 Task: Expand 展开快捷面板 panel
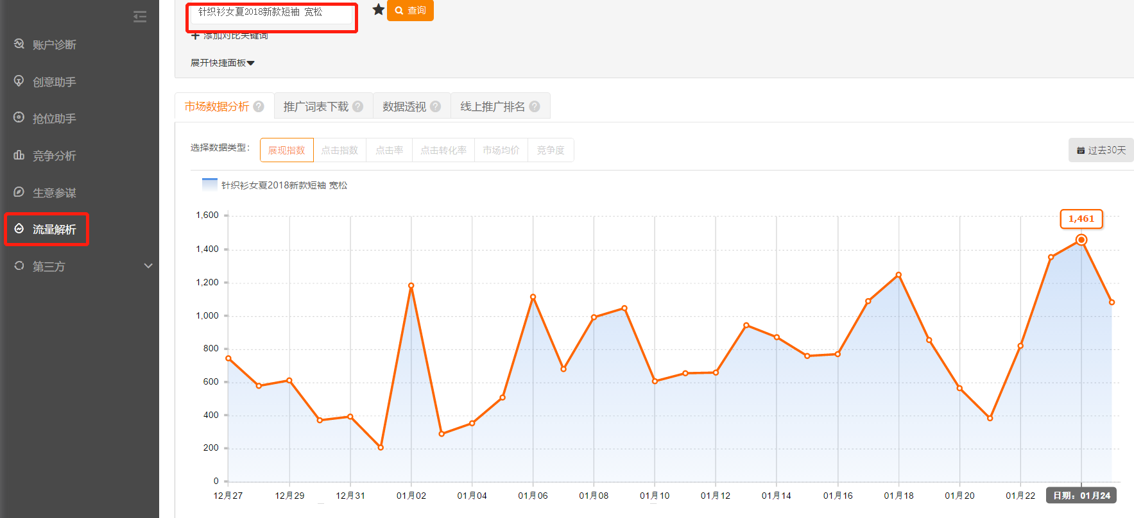pyautogui.click(x=222, y=63)
